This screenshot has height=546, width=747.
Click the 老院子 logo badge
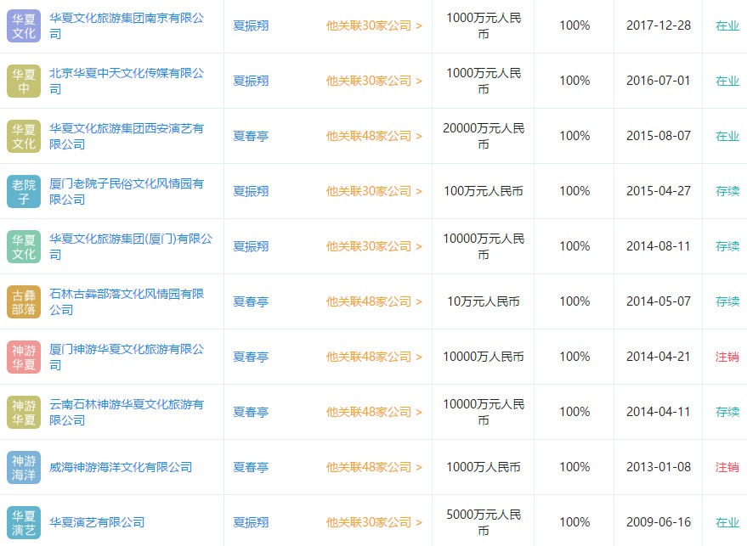pos(24,191)
